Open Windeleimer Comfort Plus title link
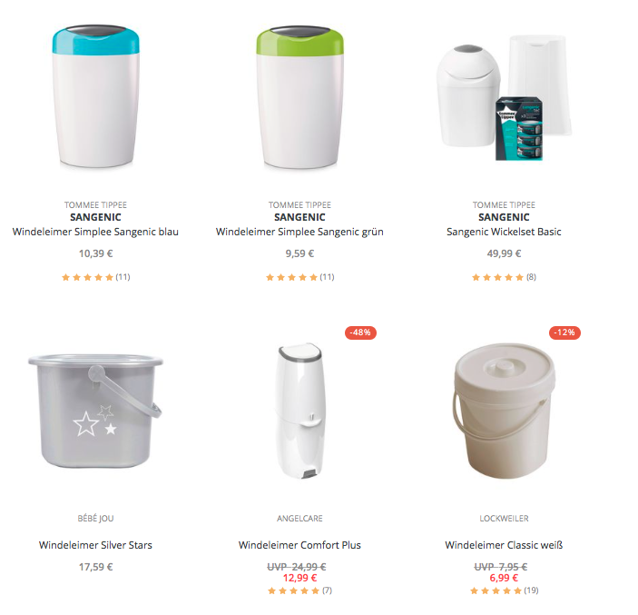This screenshot has height=615, width=638. click(299, 545)
